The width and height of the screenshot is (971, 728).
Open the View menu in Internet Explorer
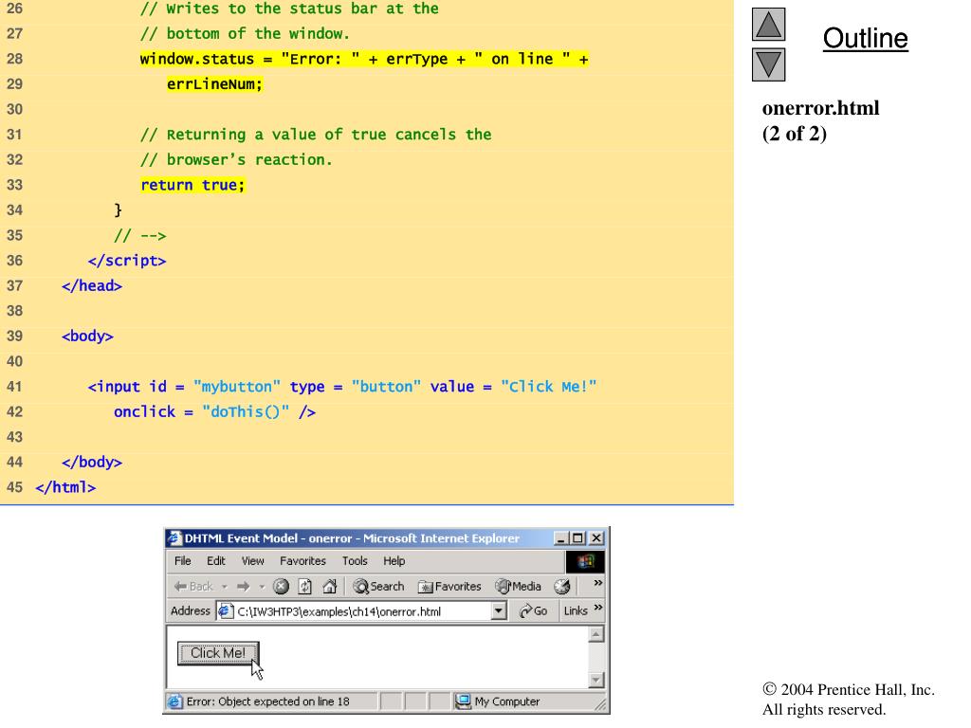click(252, 561)
